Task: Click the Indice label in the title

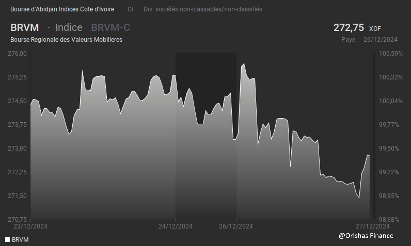Action: [x=69, y=28]
